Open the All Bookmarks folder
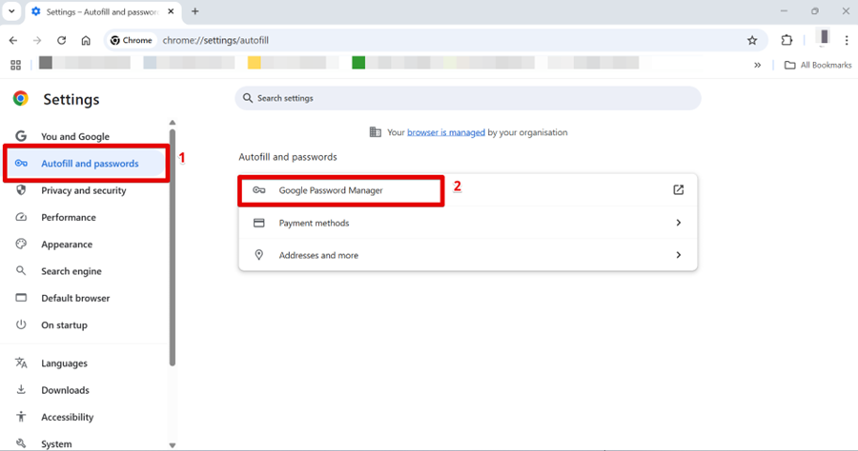Image resolution: width=858 pixels, height=451 pixels. [x=817, y=65]
